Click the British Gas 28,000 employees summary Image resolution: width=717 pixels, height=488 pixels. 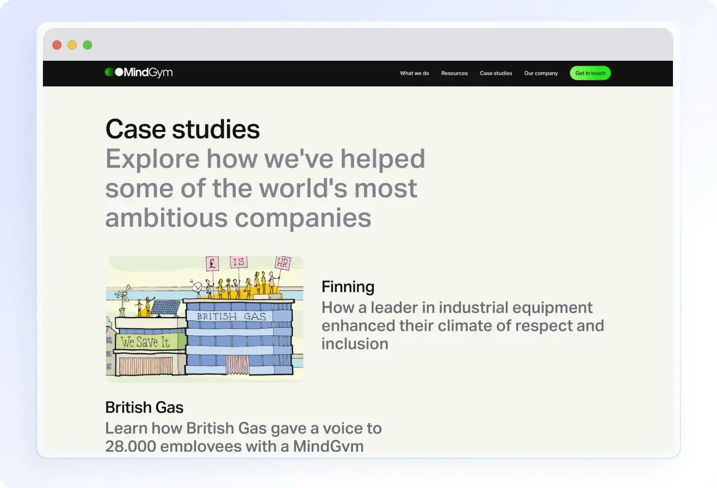[x=243, y=437]
